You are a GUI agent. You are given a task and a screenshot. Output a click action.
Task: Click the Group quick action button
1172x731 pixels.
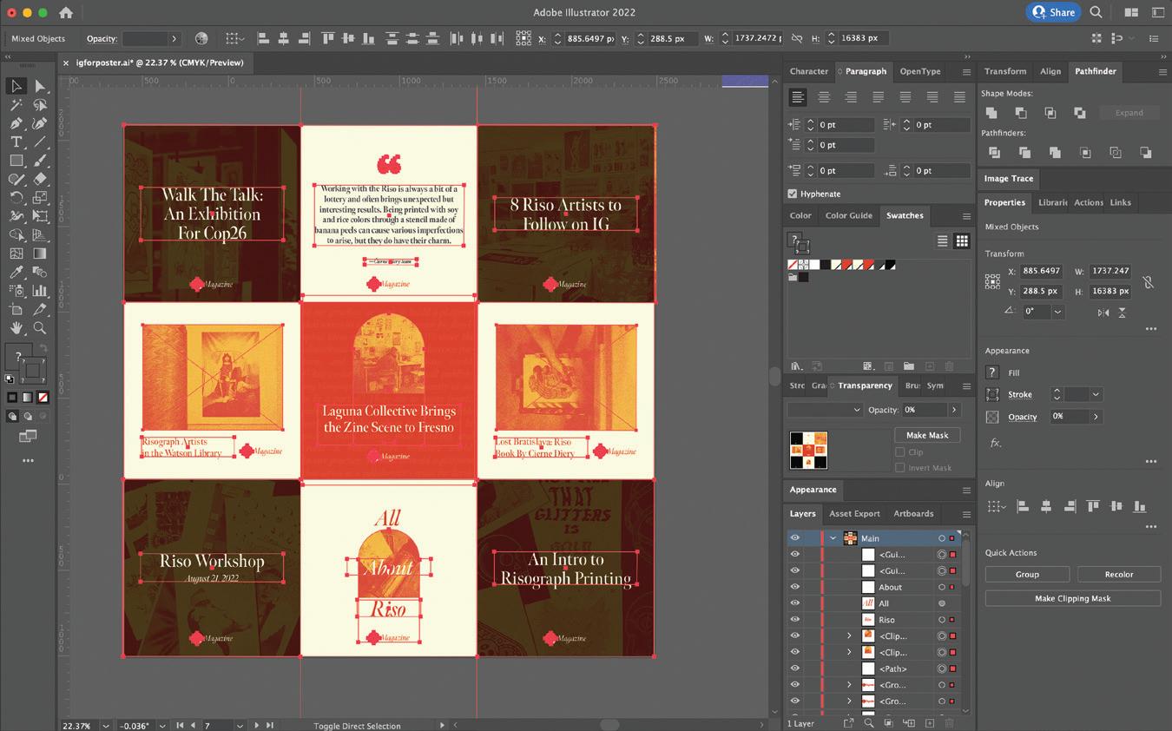coord(1027,574)
